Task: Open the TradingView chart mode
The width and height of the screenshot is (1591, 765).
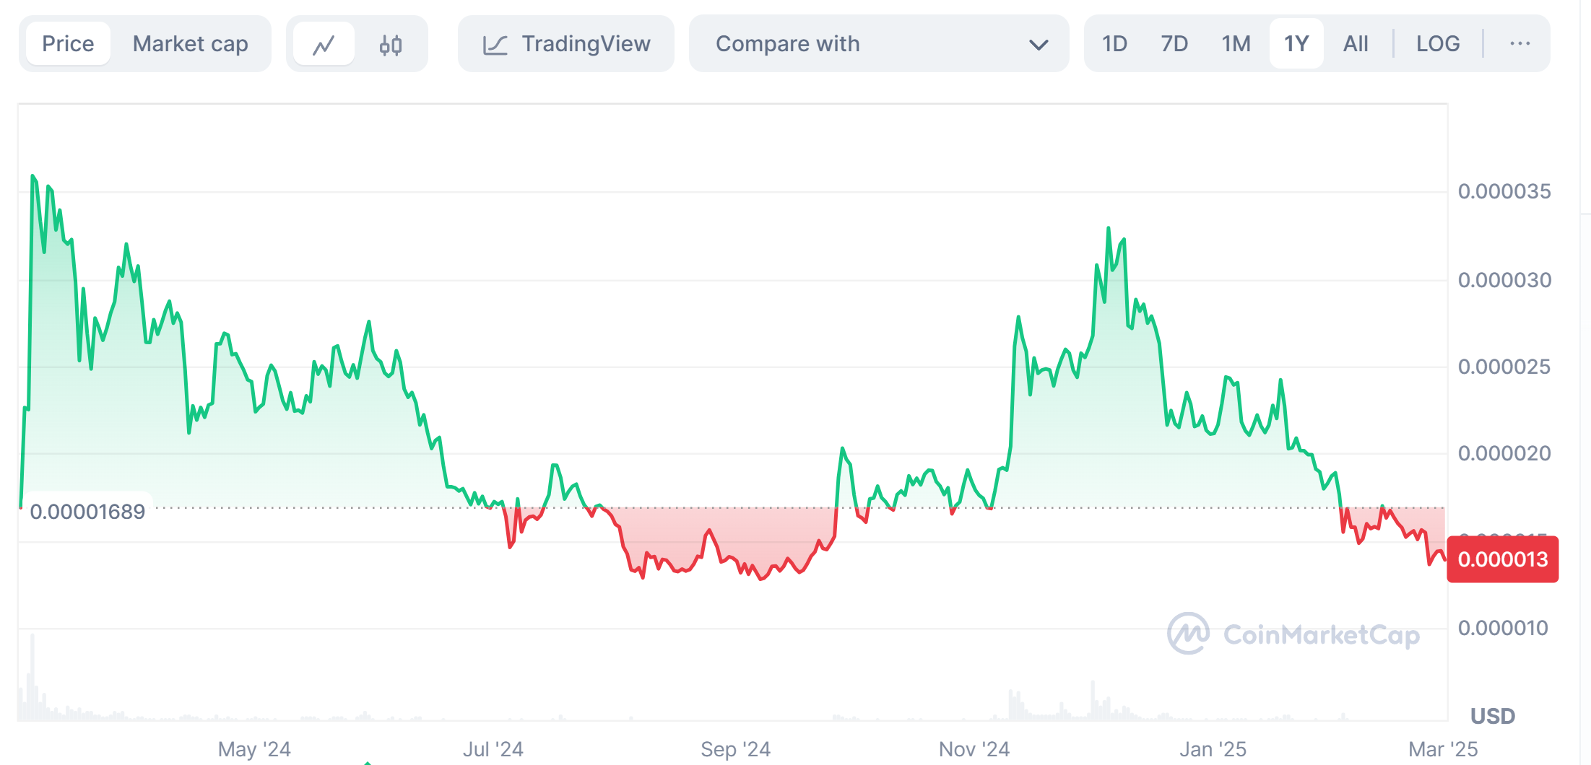Action: [586, 43]
